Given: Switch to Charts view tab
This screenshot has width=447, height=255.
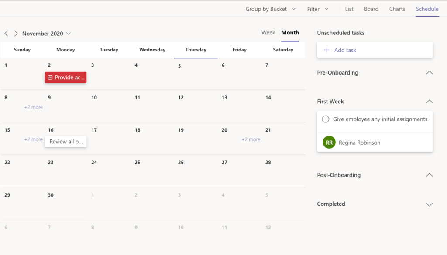Looking at the screenshot, I should pos(397,9).
